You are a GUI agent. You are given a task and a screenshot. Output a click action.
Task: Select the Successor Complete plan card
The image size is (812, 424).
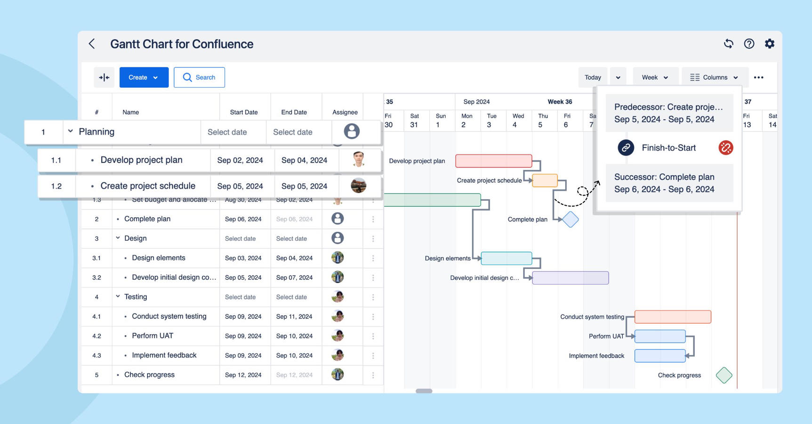tap(669, 183)
